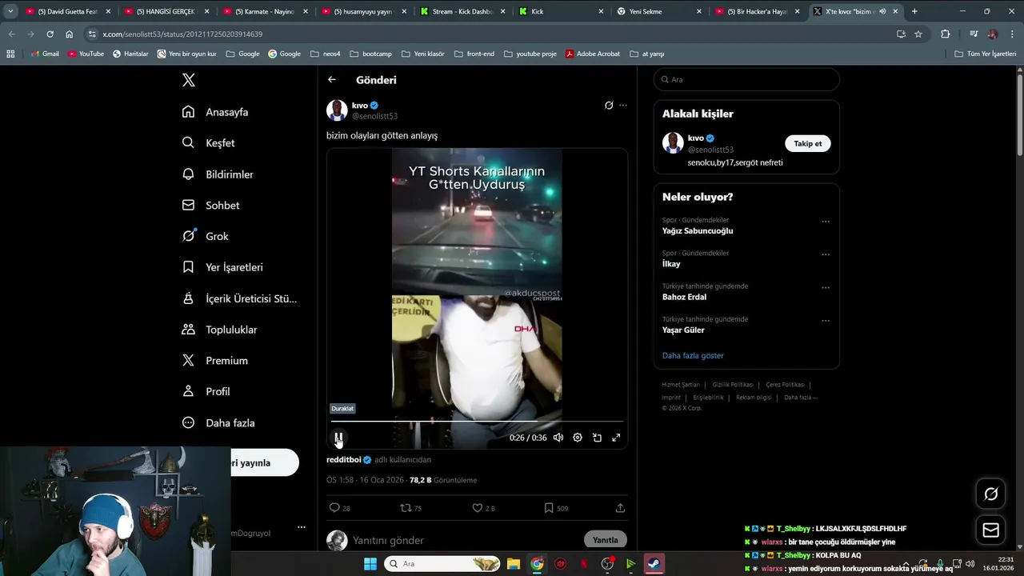Open the bootcamp bookmarks folder

point(370,54)
